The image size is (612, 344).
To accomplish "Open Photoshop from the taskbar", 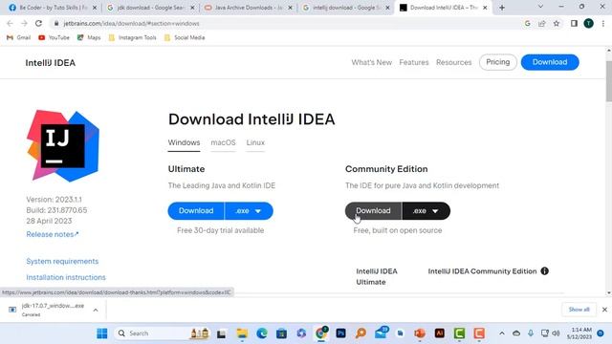I will (340, 333).
